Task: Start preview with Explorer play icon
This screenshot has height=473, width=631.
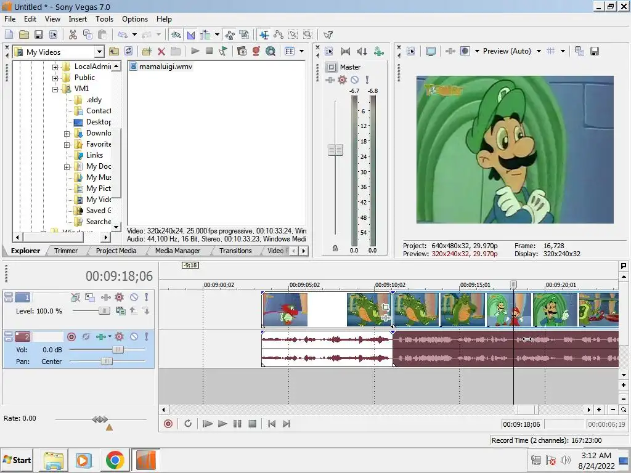Action: 195,51
